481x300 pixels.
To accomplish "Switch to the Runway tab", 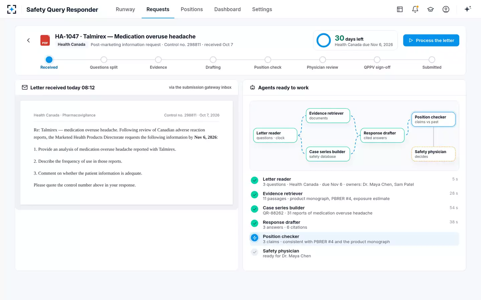I will pos(125,9).
